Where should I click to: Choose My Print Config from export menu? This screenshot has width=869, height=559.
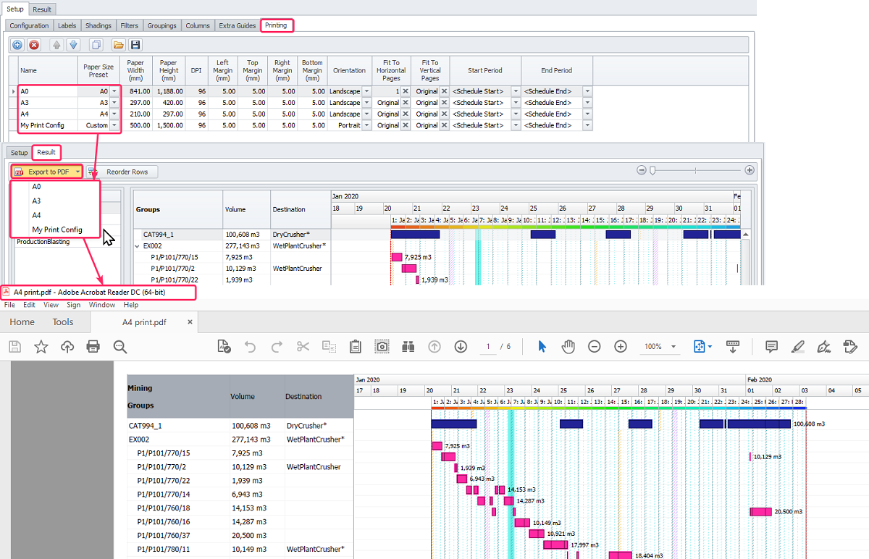[x=56, y=230]
